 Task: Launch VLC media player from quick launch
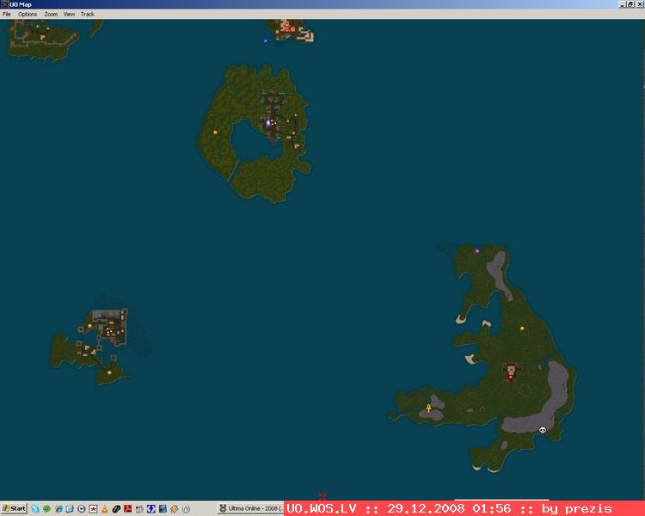coord(104,509)
